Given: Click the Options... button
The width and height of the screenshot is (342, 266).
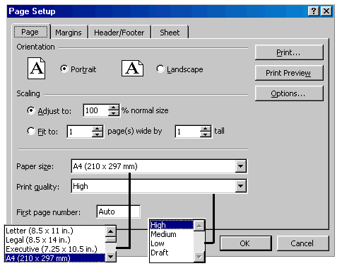Looking at the screenshot, I should click(289, 93).
